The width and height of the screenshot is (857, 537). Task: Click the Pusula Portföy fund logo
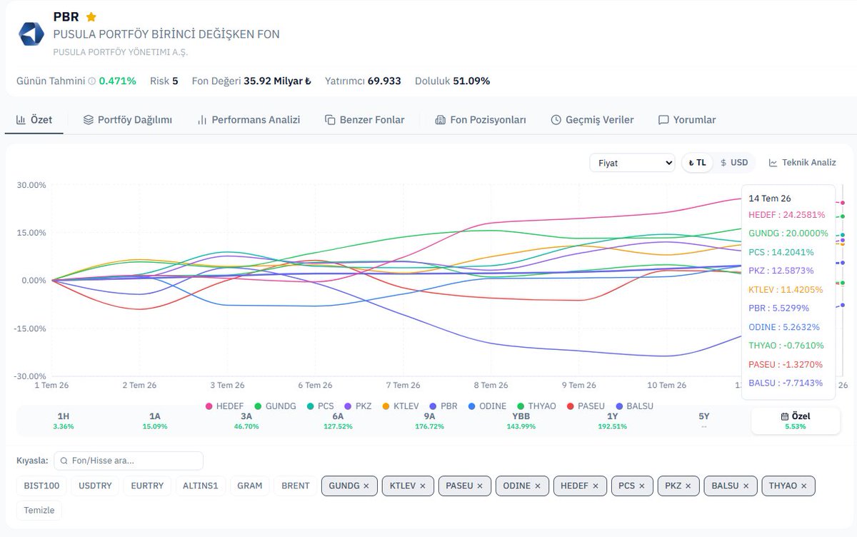(31, 34)
